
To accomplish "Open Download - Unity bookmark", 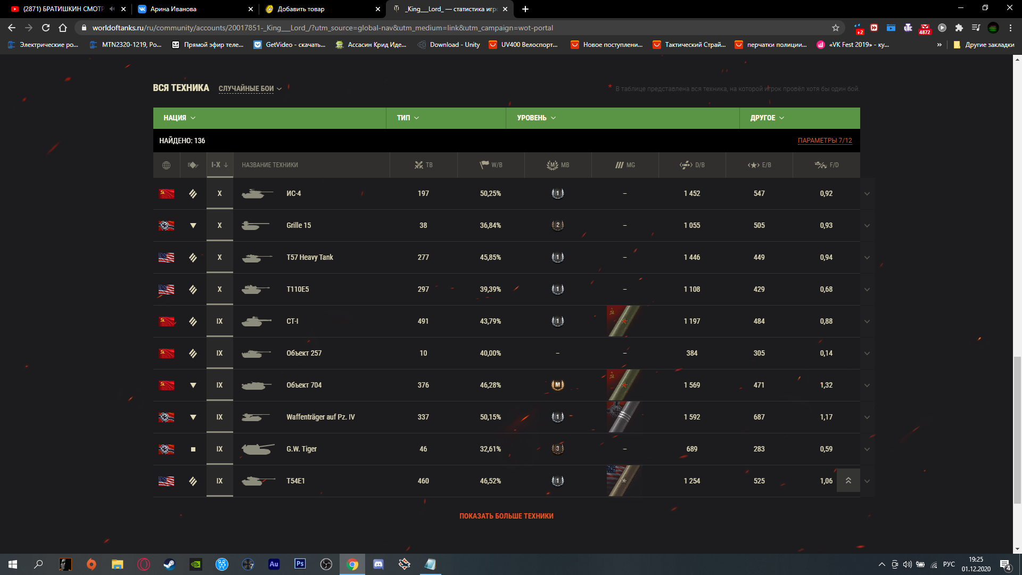I will [449, 45].
